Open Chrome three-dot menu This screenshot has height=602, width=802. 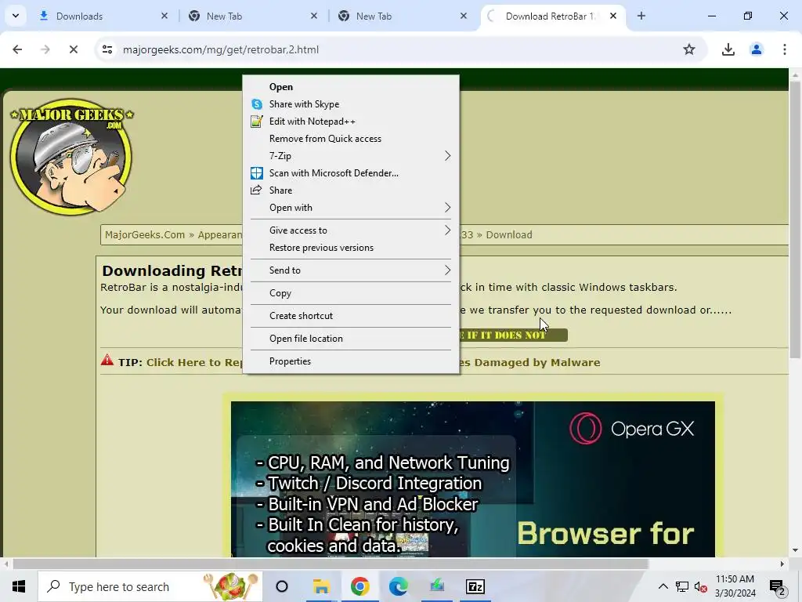click(x=785, y=49)
